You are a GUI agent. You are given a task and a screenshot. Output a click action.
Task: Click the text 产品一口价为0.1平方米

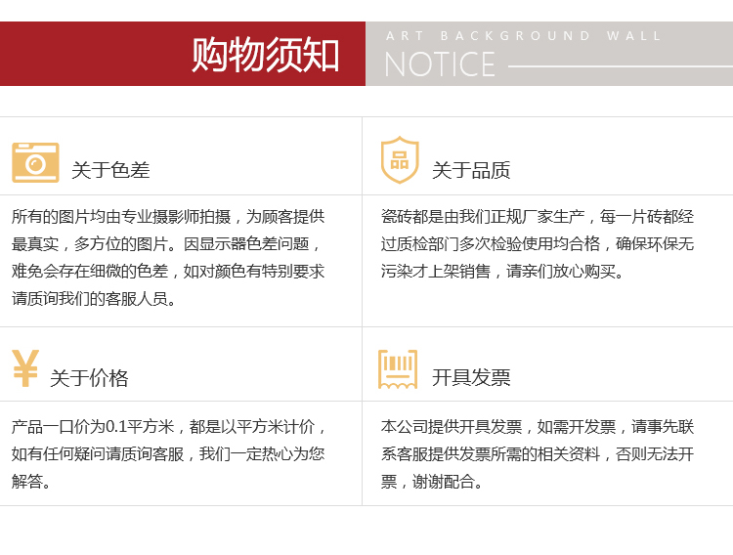(x=93, y=427)
